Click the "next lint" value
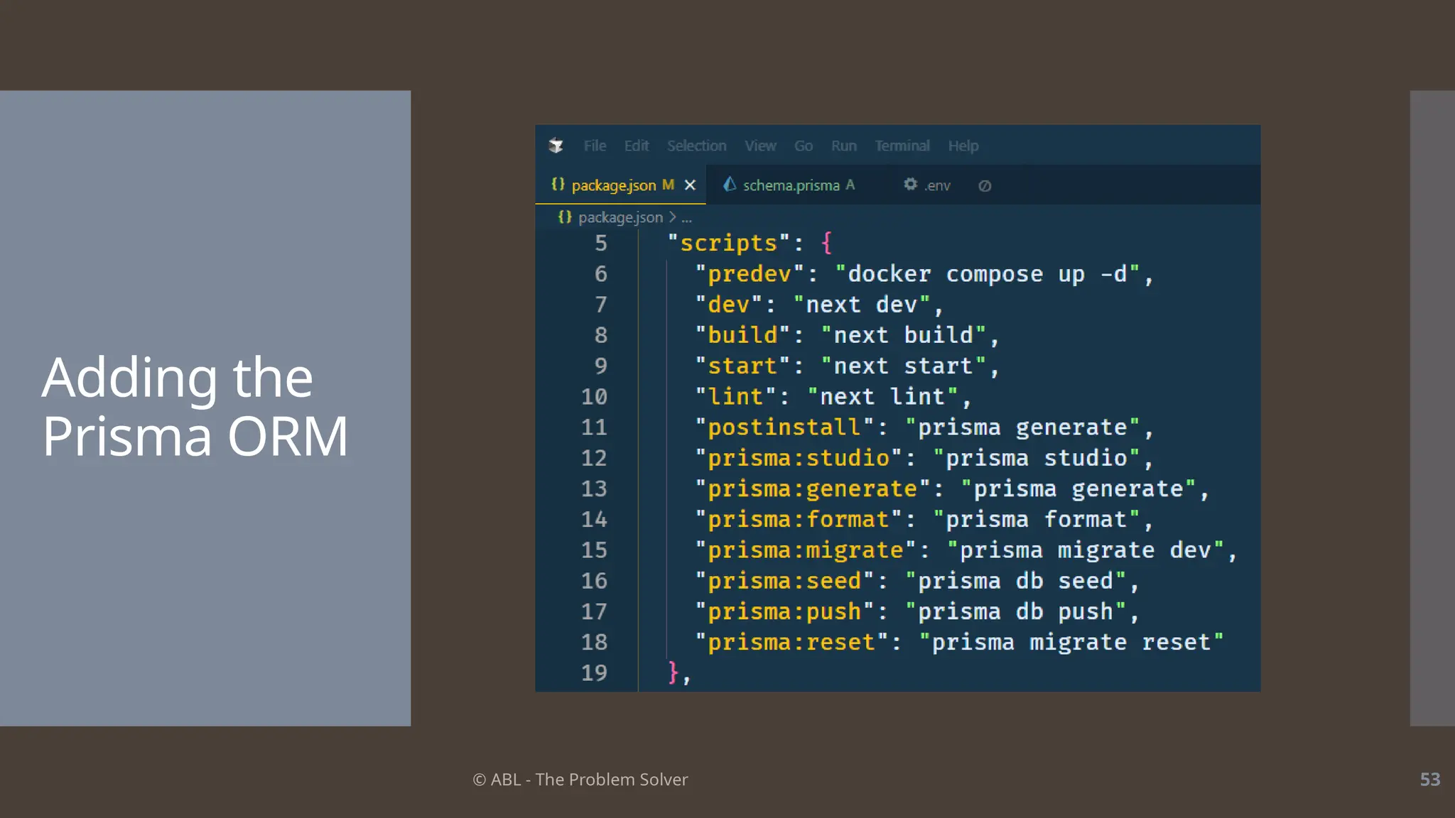 click(883, 396)
